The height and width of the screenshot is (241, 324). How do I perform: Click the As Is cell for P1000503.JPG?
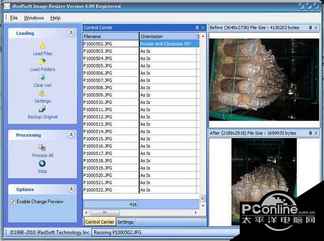coord(168,51)
